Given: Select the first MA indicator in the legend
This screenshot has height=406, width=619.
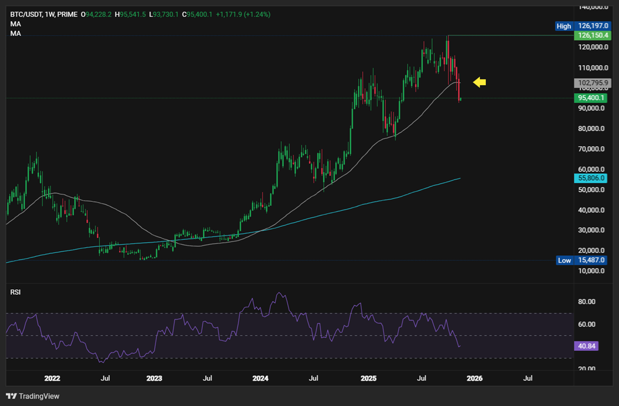Looking at the screenshot, I should [15, 23].
